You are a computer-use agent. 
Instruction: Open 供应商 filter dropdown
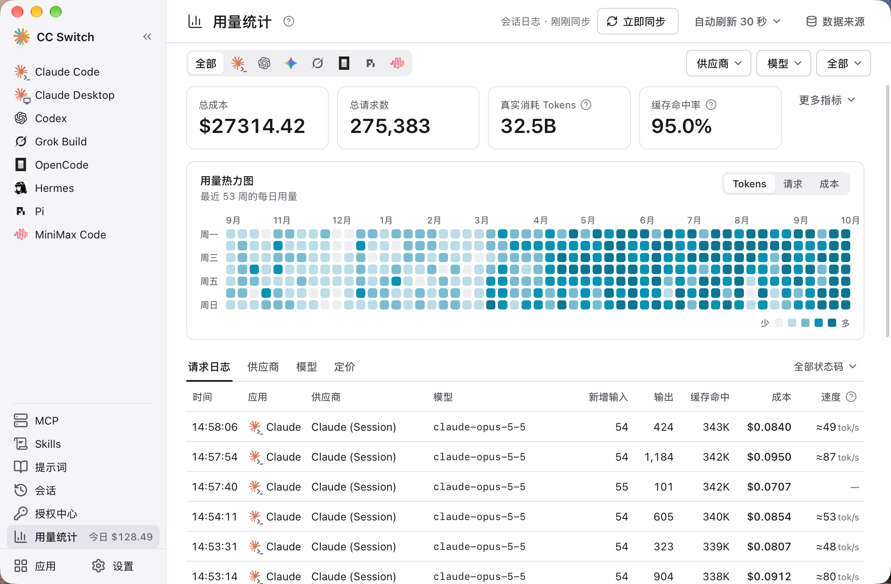pos(719,64)
